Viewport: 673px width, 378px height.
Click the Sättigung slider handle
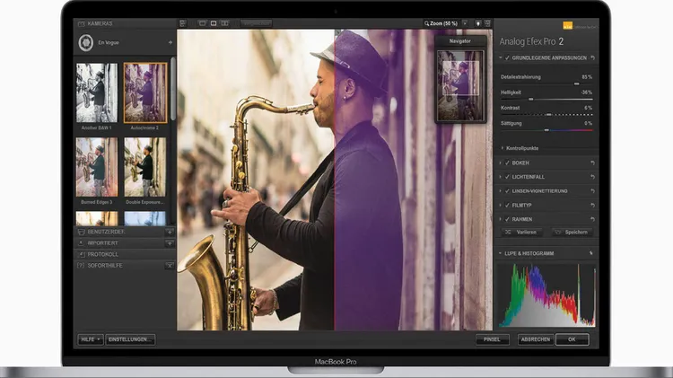pyautogui.click(x=546, y=129)
